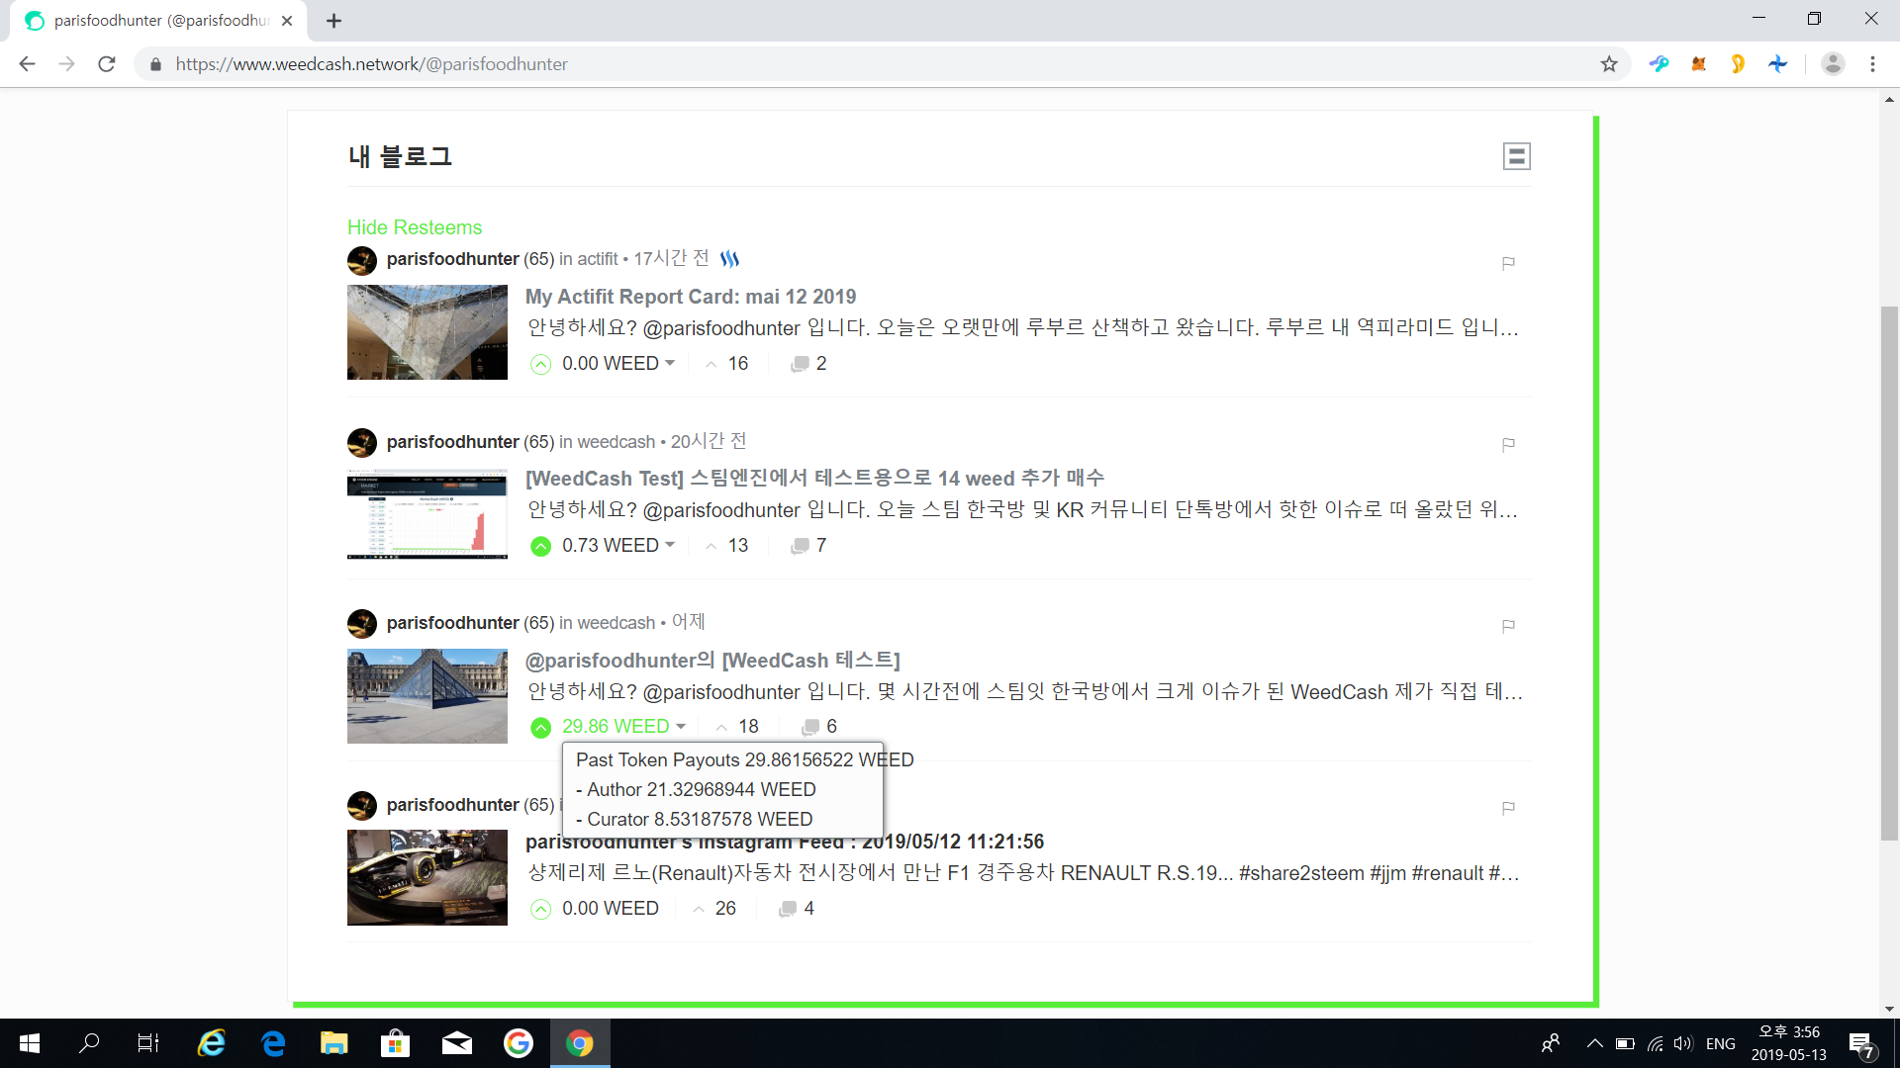Click the page vertical scrollbar
This screenshot has width=1900, height=1068.
1889,574
